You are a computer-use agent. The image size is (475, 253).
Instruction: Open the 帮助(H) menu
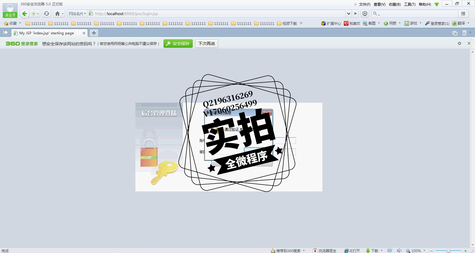(425, 4)
